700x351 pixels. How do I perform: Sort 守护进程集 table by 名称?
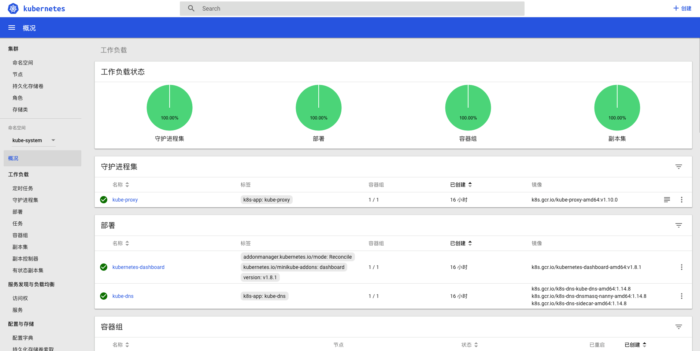click(x=121, y=185)
